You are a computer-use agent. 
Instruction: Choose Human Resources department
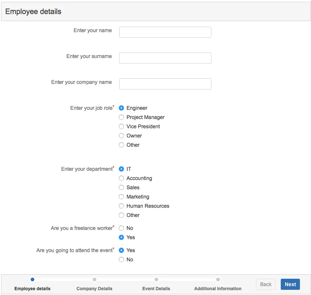(121, 206)
